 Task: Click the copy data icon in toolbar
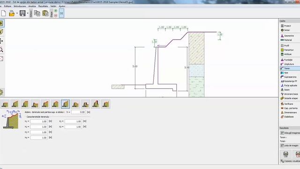37,14
